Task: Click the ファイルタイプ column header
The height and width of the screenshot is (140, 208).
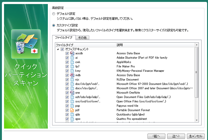Action: [85, 45]
